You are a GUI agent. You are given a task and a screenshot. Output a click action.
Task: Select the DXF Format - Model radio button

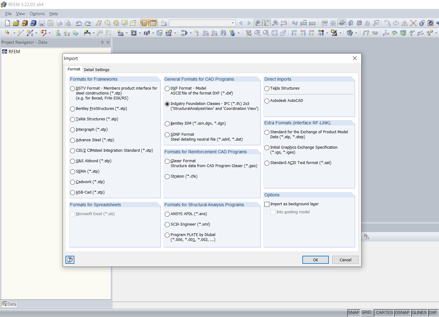click(x=167, y=88)
